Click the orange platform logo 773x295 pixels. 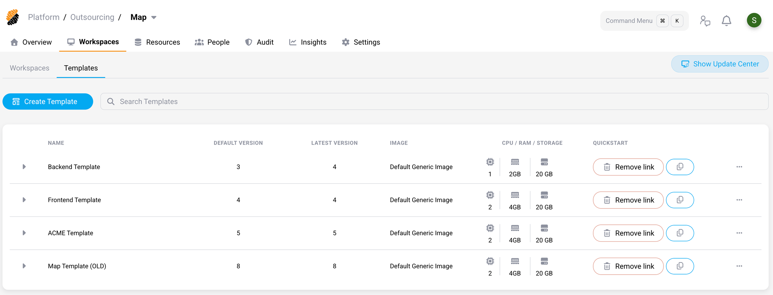click(13, 17)
